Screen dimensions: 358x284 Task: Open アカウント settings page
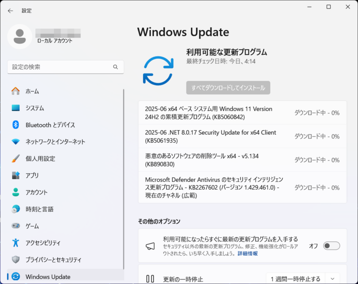click(x=66, y=192)
